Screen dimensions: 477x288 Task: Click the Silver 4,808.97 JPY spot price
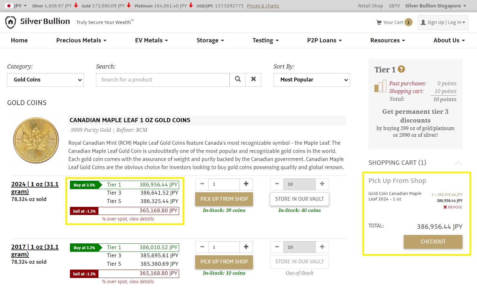click(52, 6)
